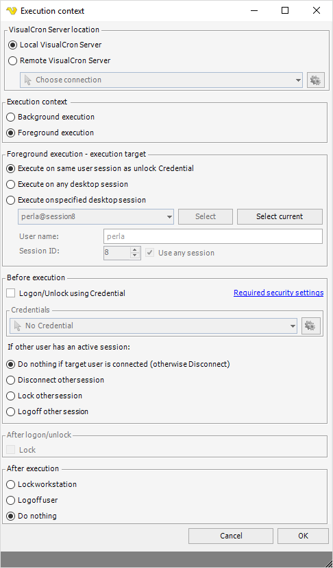Screen dimensions: 333x568
Task: Open Credentials manager gear icon
Action: [x=311, y=326]
